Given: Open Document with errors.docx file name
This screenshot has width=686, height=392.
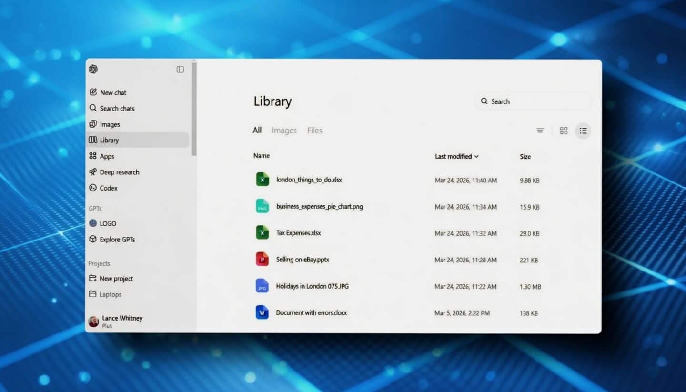Looking at the screenshot, I should coord(312,313).
